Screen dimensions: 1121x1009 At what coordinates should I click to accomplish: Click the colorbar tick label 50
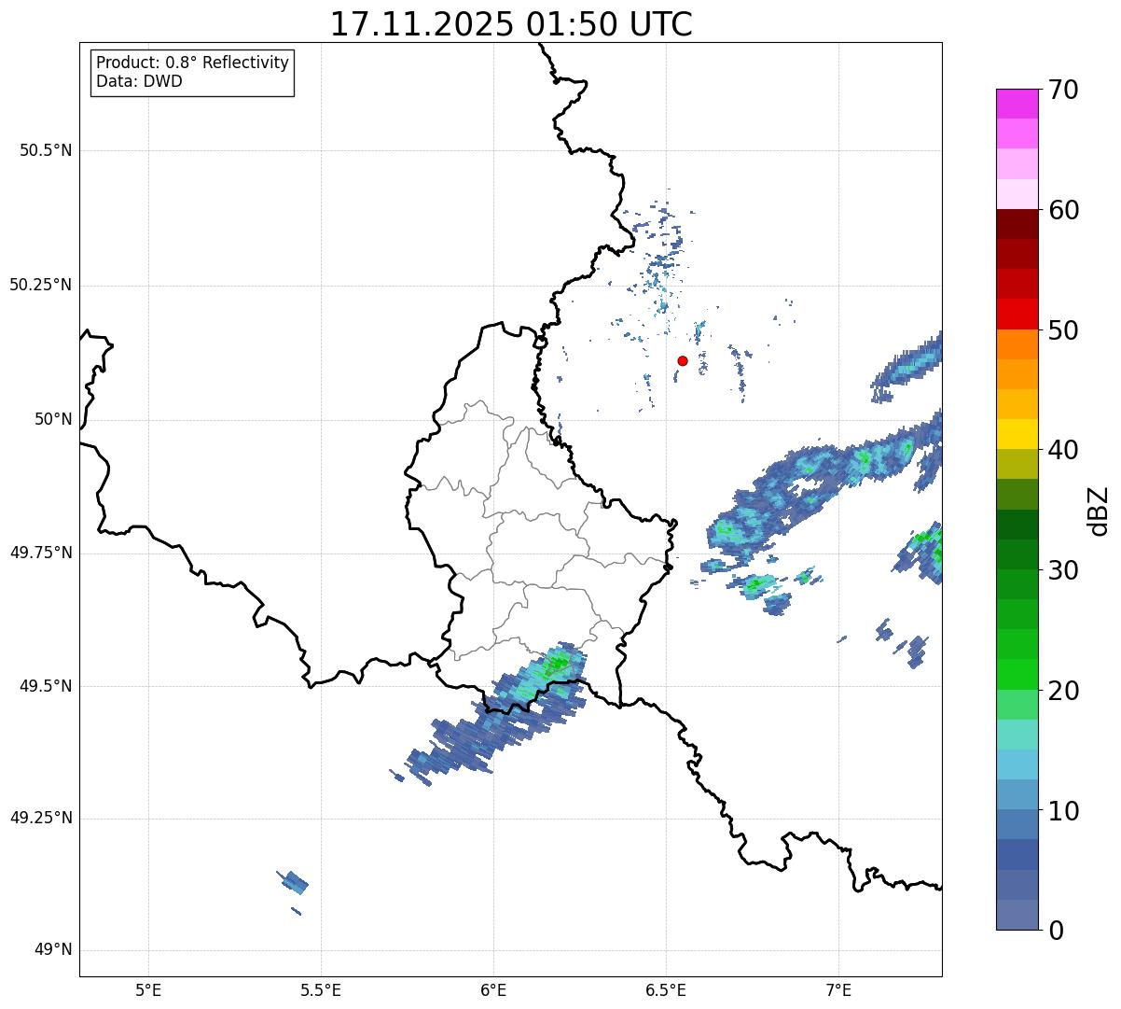point(1063,330)
